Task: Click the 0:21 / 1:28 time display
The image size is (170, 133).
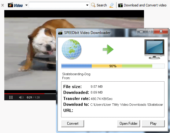Action: (x=33, y=98)
